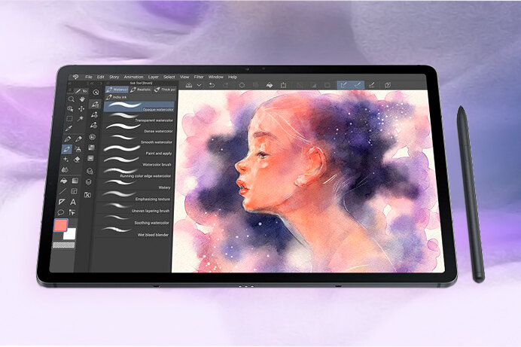The height and width of the screenshot is (347, 521).
Task: Select the Operation object tool
Action: coord(70,108)
